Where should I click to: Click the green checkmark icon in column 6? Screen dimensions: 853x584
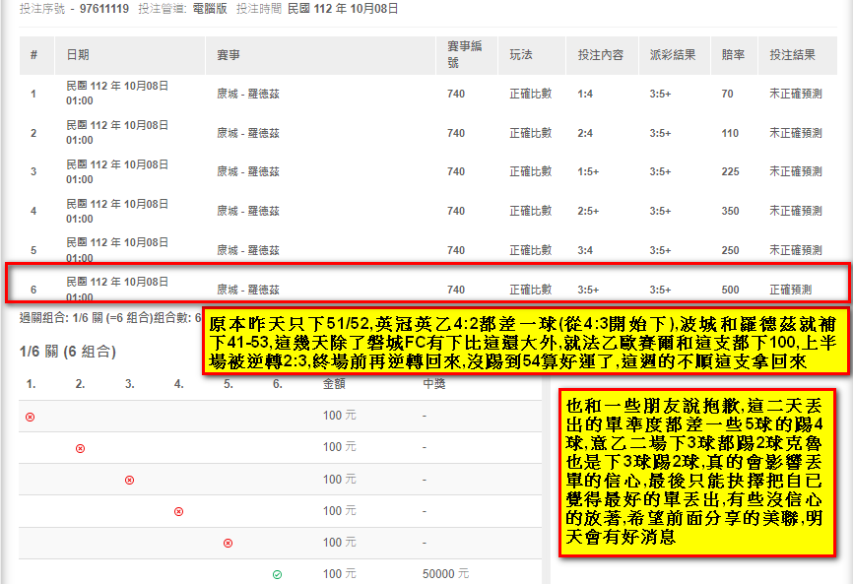click(x=277, y=574)
